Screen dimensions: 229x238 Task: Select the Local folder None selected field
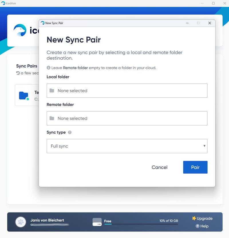tap(127, 91)
